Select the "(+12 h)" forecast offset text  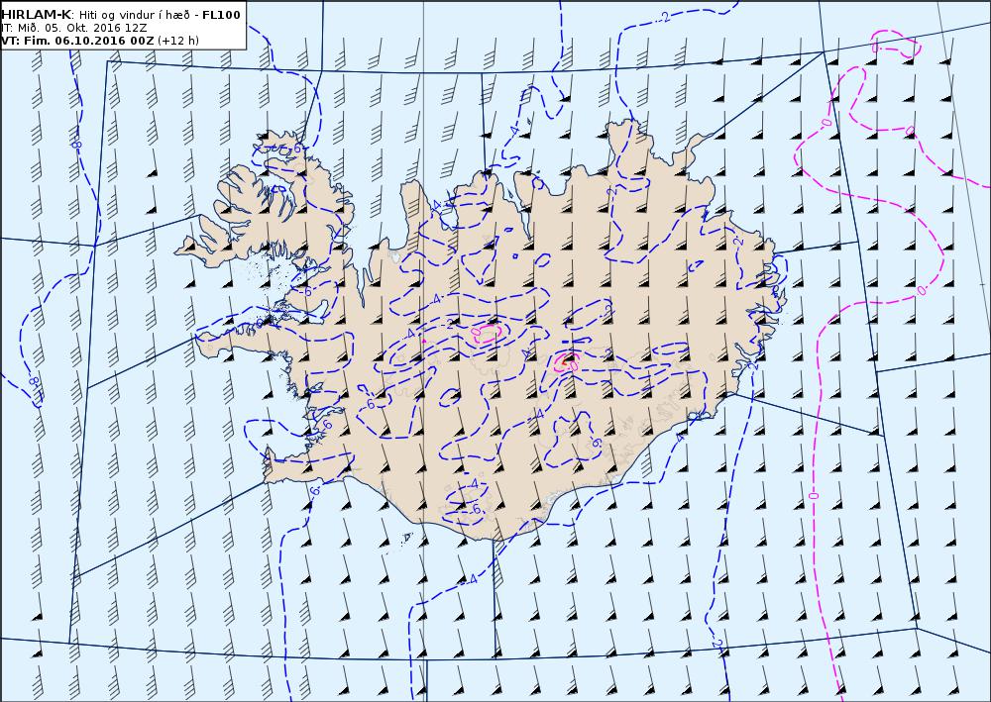[x=178, y=41]
